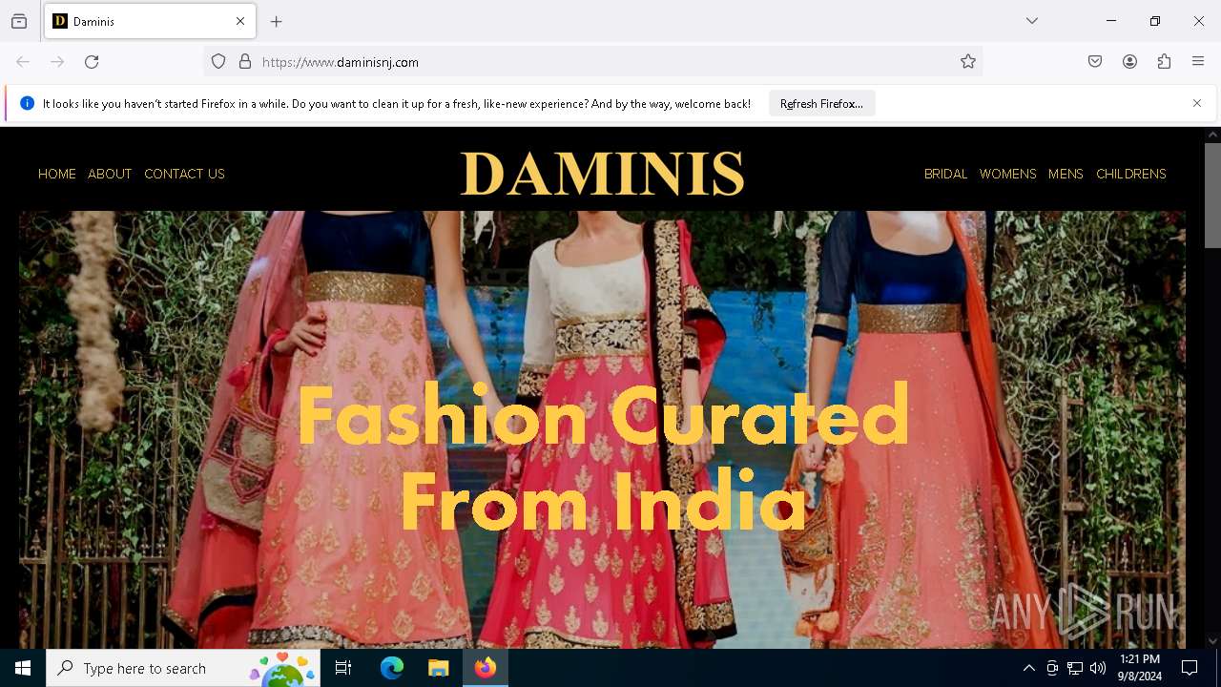Open the Save to Pocket icon

[x=1095, y=62]
